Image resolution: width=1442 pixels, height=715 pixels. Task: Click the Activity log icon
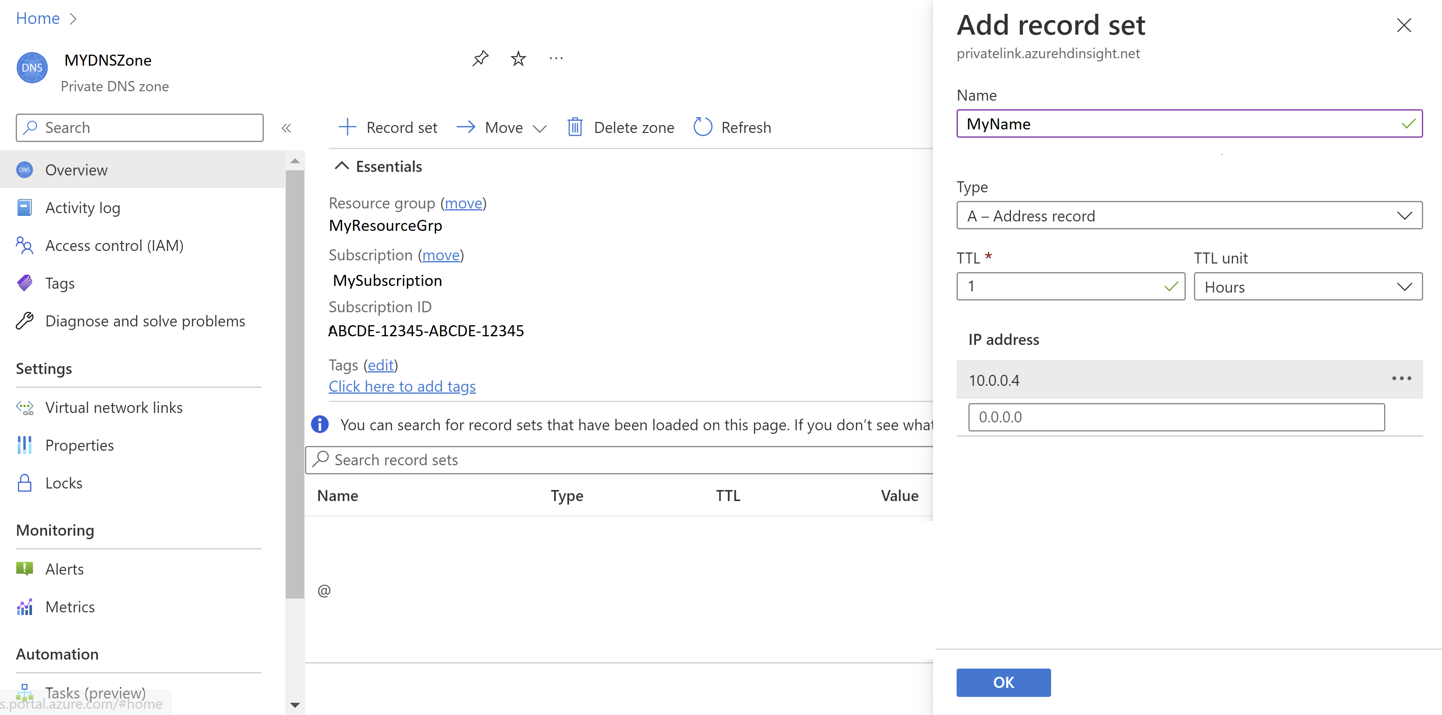(26, 208)
